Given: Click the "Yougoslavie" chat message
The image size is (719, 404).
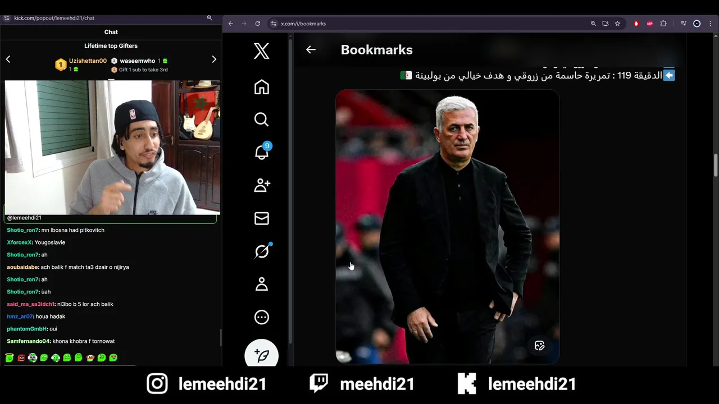Looking at the screenshot, I should click(x=50, y=242).
